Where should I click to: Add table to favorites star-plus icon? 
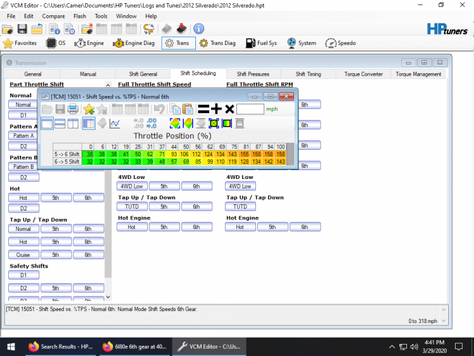[x=89, y=109]
